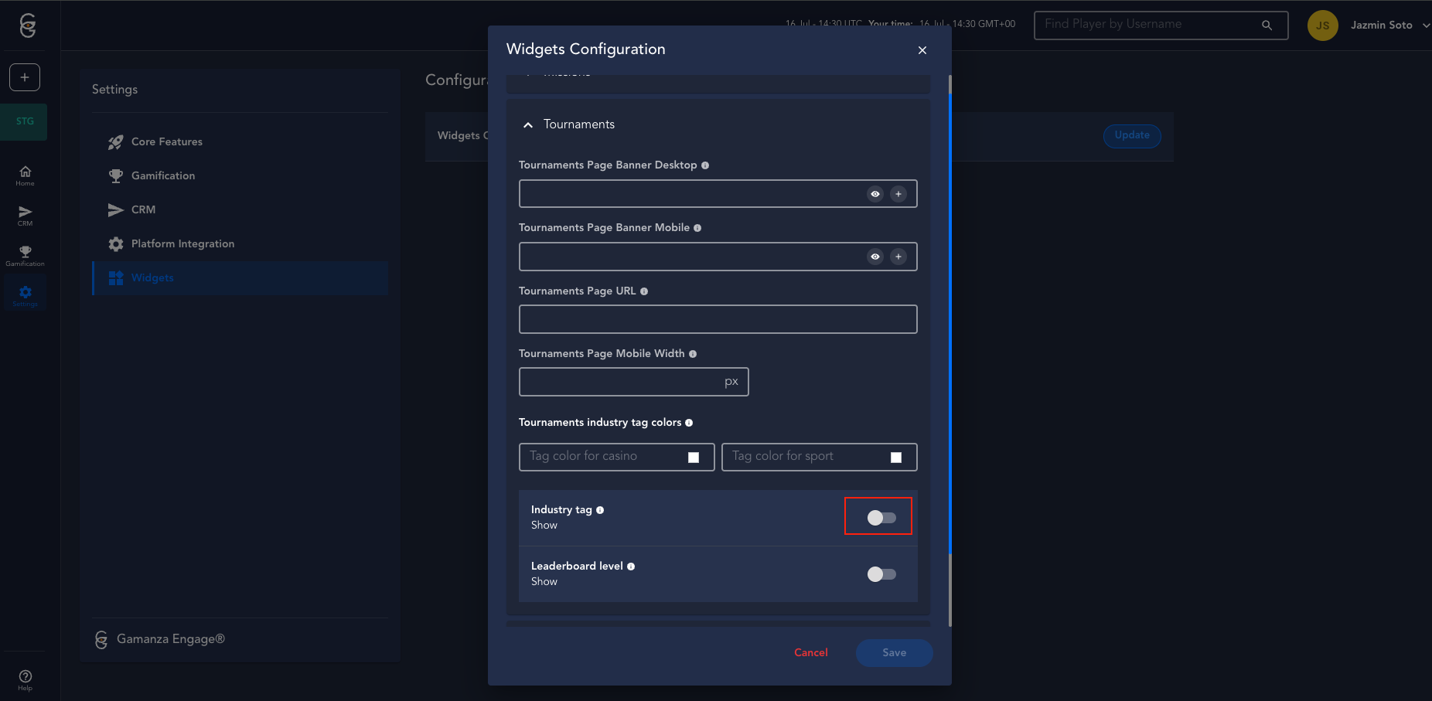Viewport: 1432px width, 701px height.
Task: Open Help icon at bottom left
Action: pyautogui.click(x=25, y=680)
